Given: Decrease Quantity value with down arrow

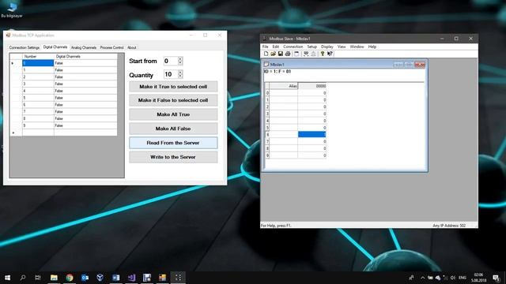Looking at the screenshot, I should point(180,77).
